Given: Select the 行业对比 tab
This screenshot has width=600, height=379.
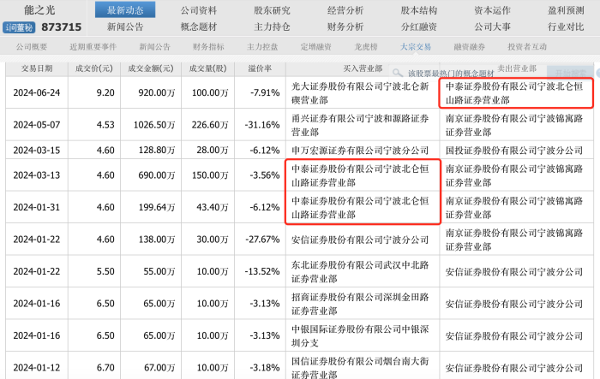Looking at the screenshot, I should [564, 27].
